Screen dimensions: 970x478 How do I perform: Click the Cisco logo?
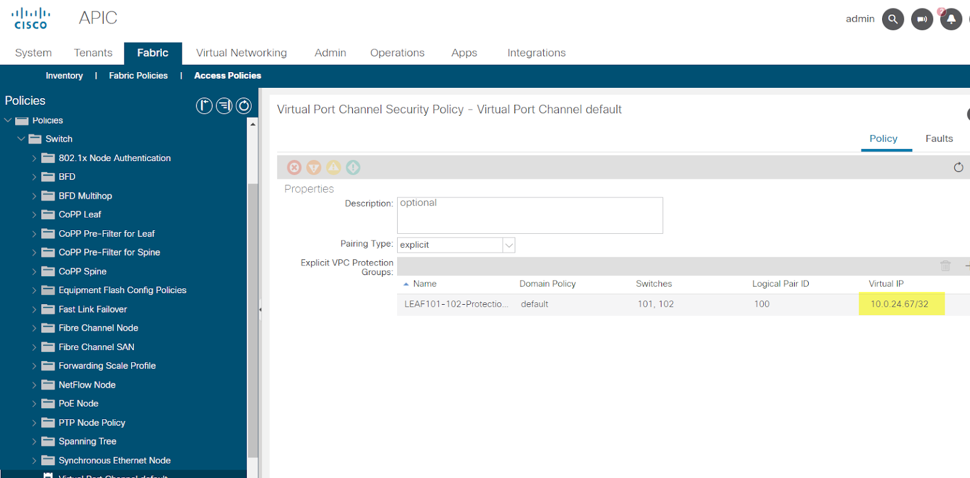pyautogui.click(x=31, y=18)
